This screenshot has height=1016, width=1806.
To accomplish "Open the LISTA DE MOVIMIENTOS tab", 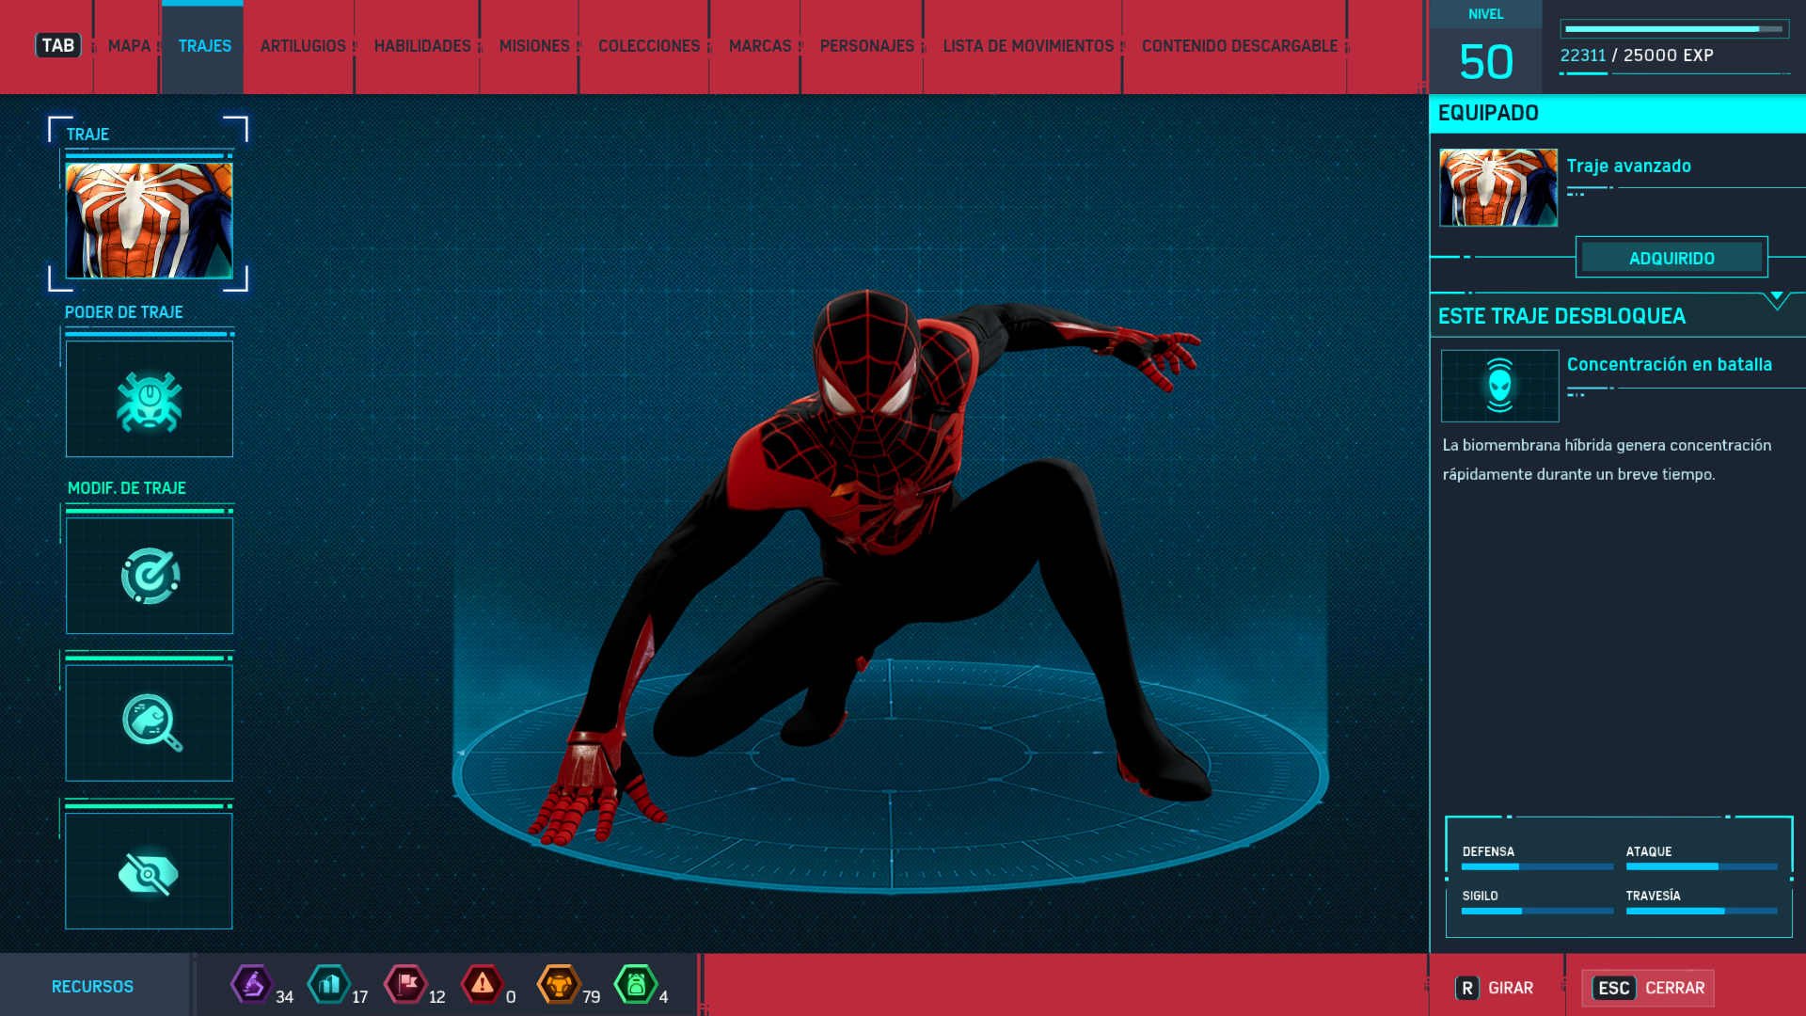I will (x=1028, y=46).
